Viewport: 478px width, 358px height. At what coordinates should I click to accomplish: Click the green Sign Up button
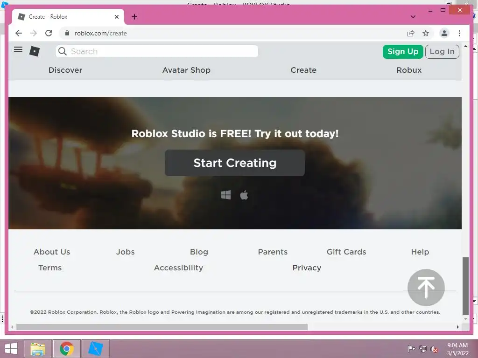coord(403,51)
